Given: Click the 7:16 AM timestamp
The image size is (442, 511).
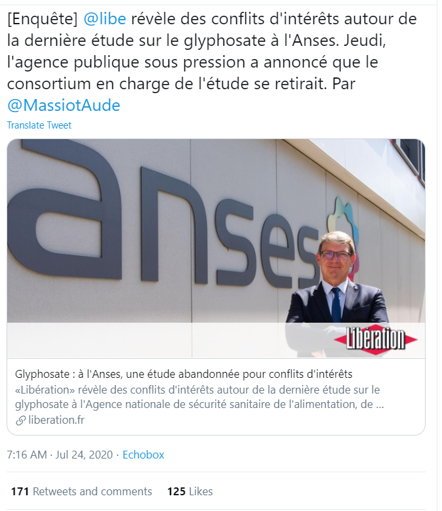Looking at the screenshot, I should [x=27, y=455].
